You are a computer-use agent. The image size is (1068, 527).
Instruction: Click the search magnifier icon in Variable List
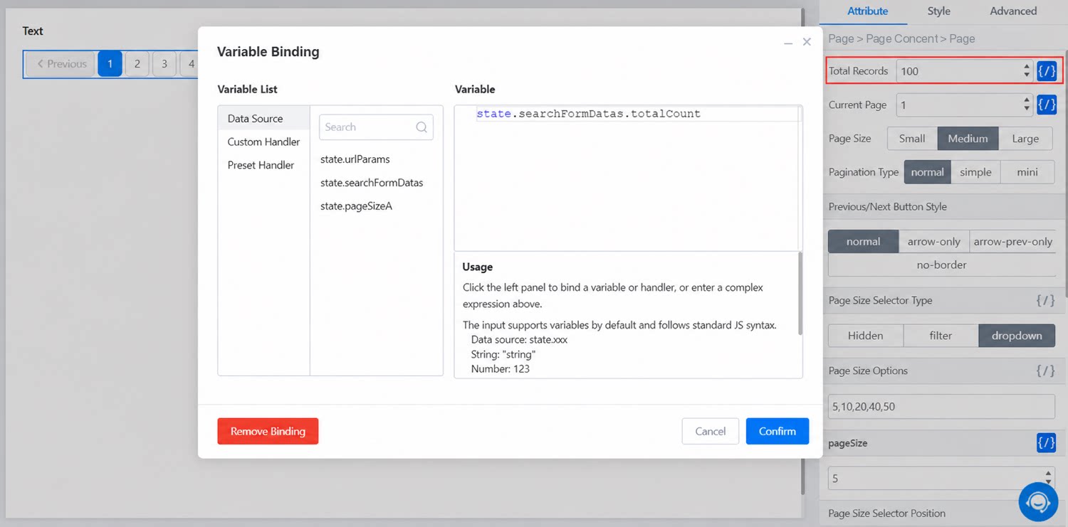pos(422,127)
